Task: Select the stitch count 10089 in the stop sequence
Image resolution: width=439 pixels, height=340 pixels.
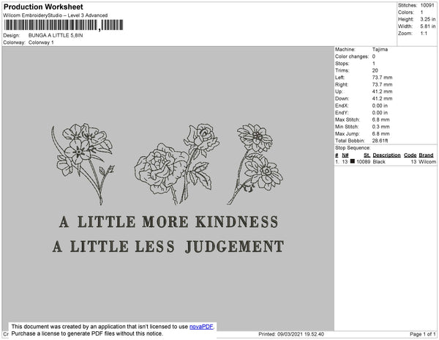Action: (363, 162)
